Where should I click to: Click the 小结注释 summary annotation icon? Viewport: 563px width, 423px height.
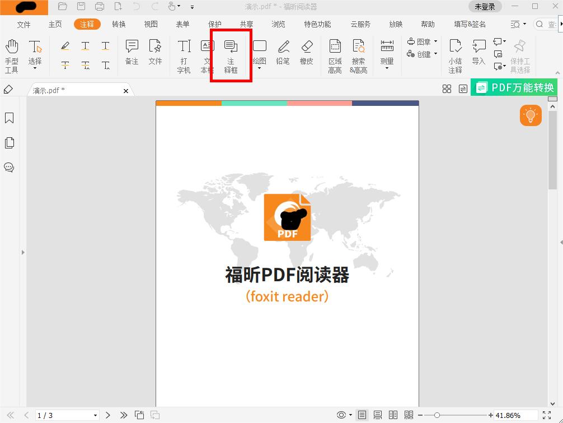point(455,54)
